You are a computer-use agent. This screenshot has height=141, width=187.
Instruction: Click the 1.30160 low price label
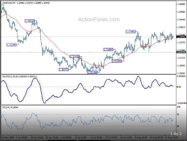[92, 72]
